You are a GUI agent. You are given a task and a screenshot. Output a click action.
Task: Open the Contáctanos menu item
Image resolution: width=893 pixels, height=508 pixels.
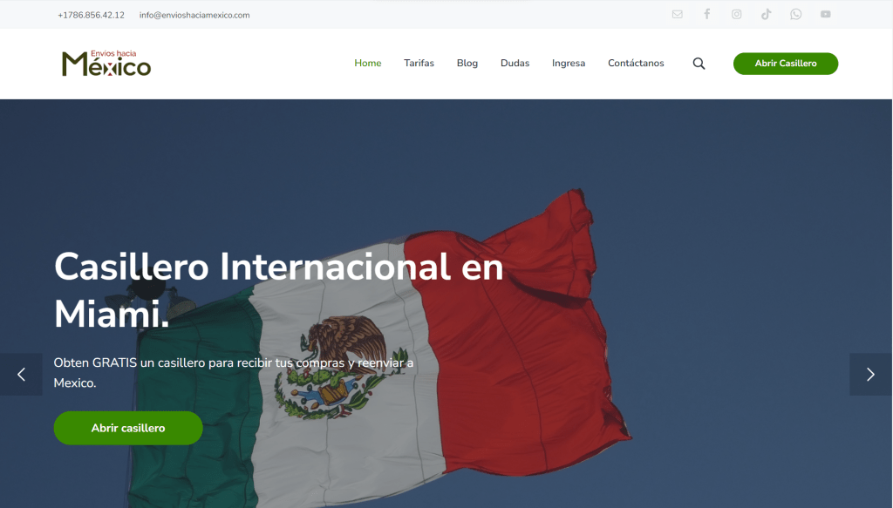[x=636, y=63]
